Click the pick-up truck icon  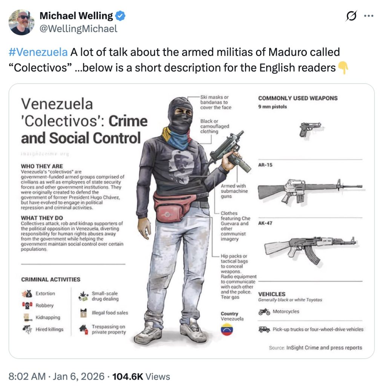[x=264, y=329]
